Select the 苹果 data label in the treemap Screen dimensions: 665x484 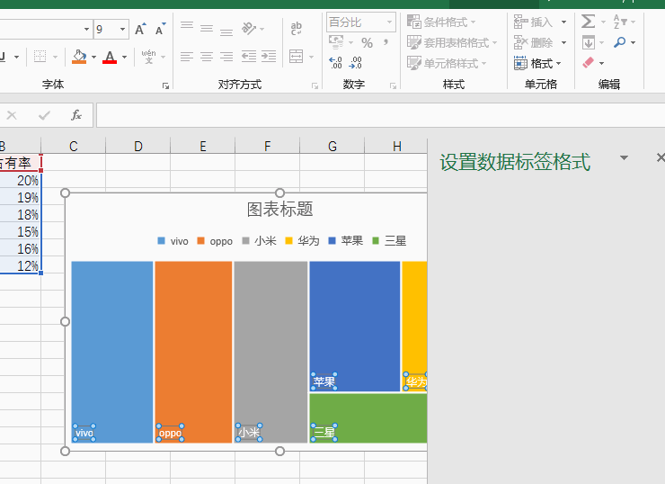[x=324, y=381]
